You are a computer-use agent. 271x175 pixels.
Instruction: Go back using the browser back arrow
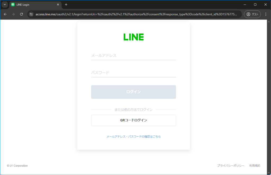point(5,14)
